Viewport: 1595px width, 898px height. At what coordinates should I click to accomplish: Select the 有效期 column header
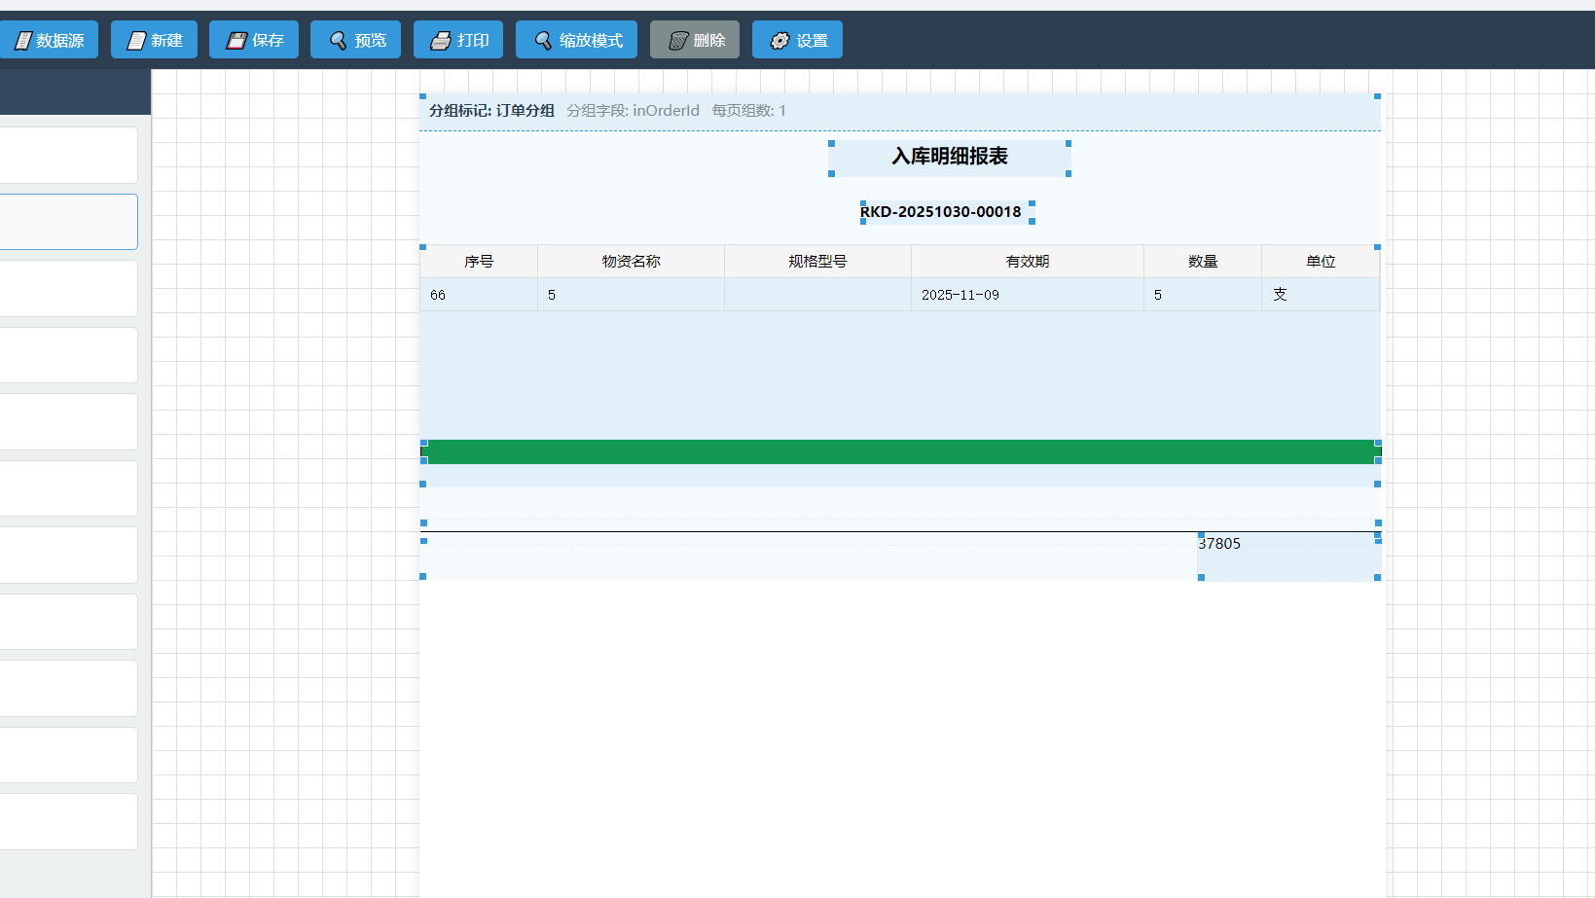(1028, 262)
